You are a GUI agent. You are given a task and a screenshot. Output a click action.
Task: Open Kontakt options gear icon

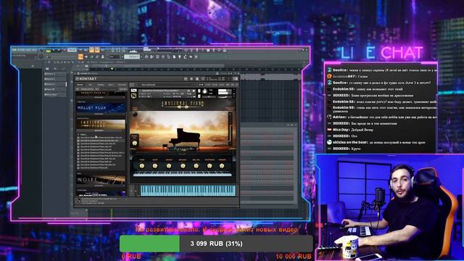[191, 79]
